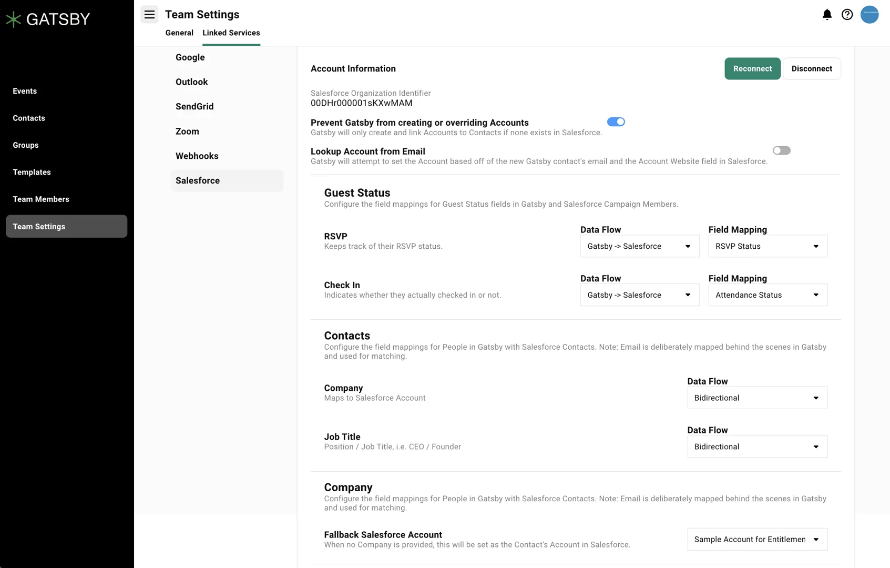Enable Lookup Account from Email
The image size is (890, 568).
(781, 150)
